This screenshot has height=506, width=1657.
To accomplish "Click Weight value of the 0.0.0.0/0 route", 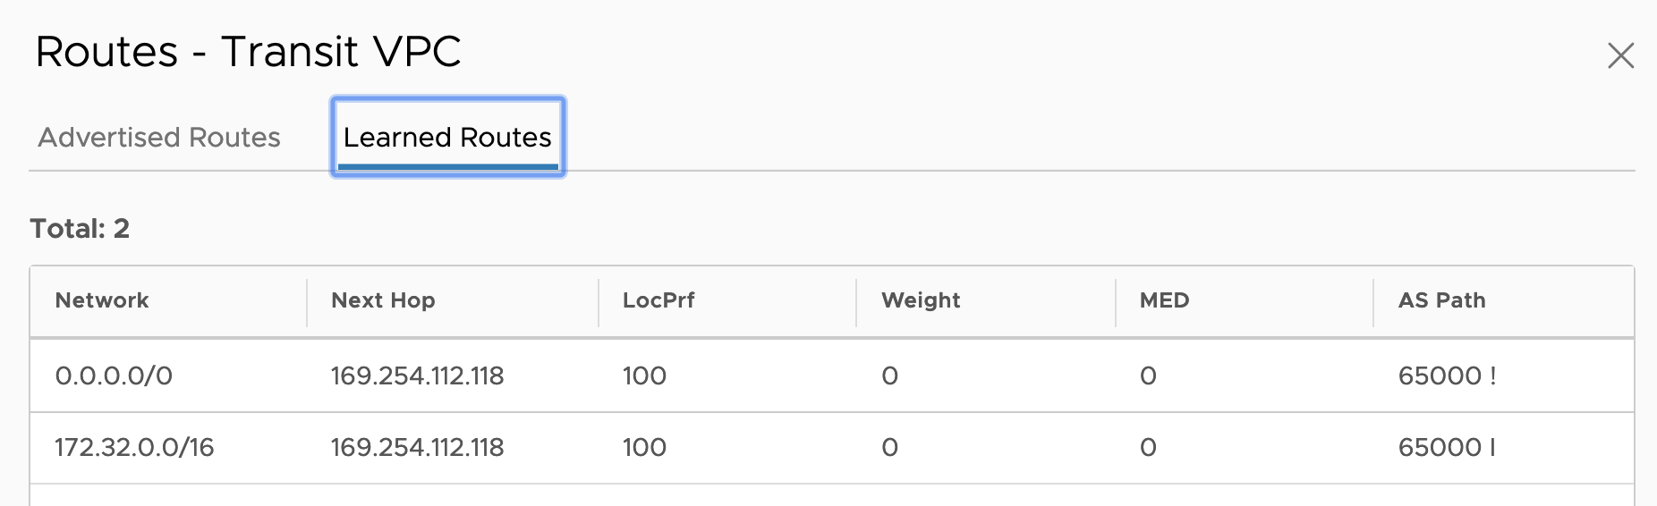I will pos(889,375).
